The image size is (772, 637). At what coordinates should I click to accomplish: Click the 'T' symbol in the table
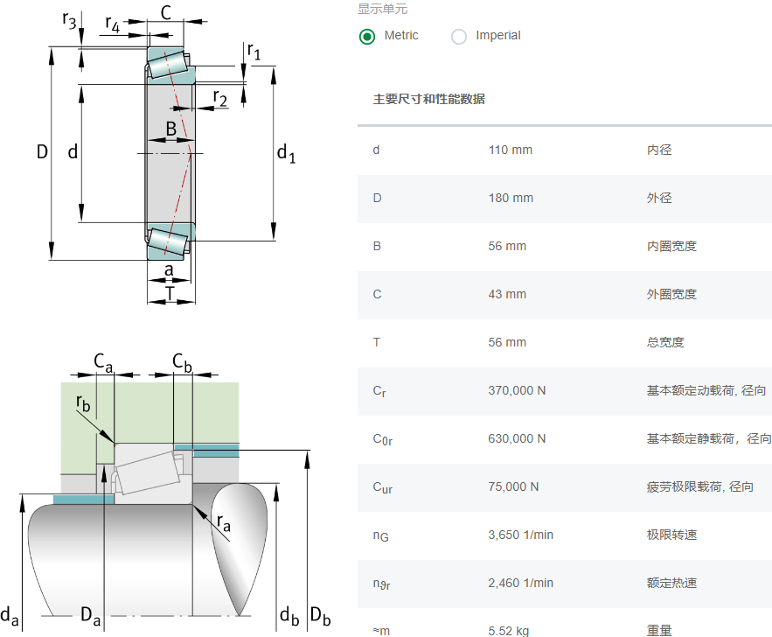(x=377, y=342)
